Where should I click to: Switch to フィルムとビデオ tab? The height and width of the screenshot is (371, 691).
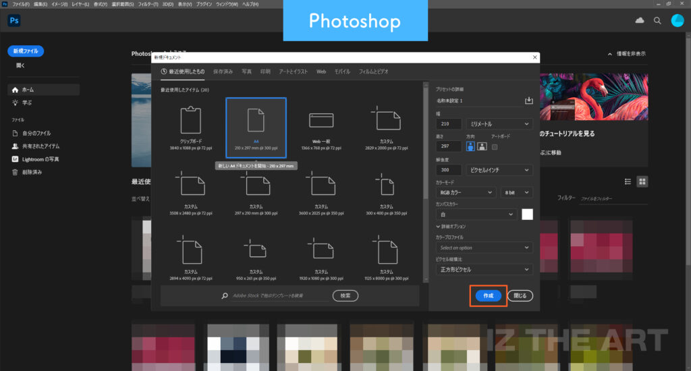tap(373, 72)
